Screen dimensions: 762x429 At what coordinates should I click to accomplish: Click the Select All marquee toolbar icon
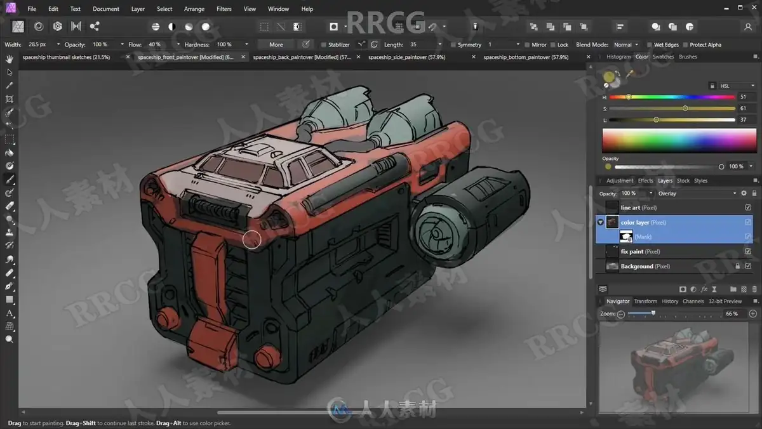(264, 27)
